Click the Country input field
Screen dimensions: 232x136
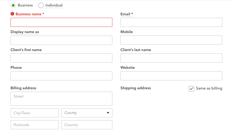point(87,125)
